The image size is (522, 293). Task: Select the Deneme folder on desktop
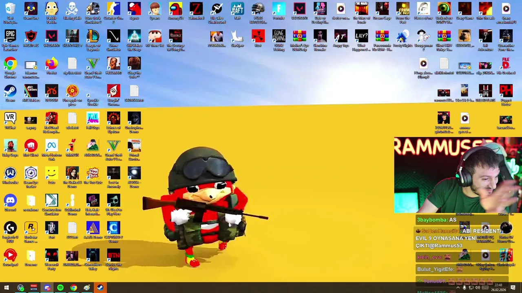click(31, 258)
